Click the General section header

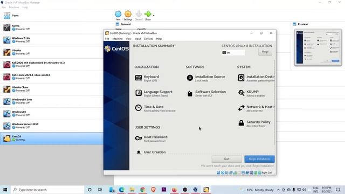pos(126,24)
